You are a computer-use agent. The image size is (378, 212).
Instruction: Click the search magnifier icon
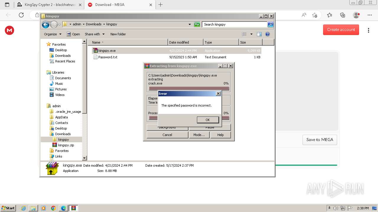pos(271,24)
